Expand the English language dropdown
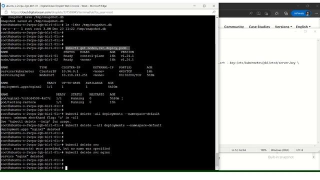Viewport: 320px width, 180px height. pos(303,26)
